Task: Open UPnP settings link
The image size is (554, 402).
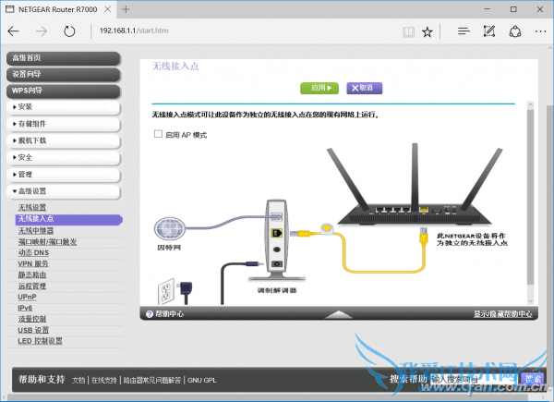Action: [x=27, y=297]
